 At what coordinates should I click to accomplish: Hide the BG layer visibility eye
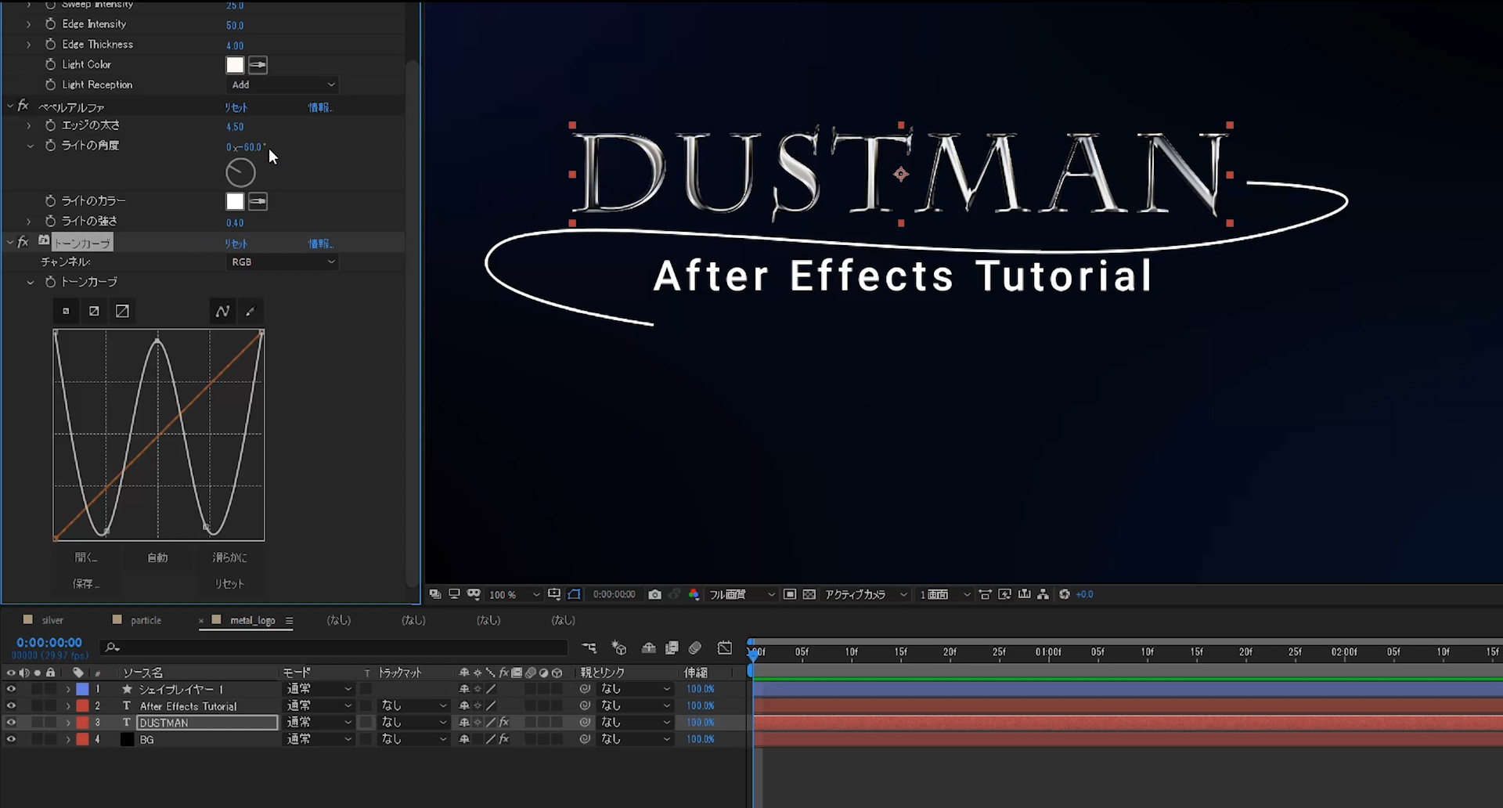11,739
